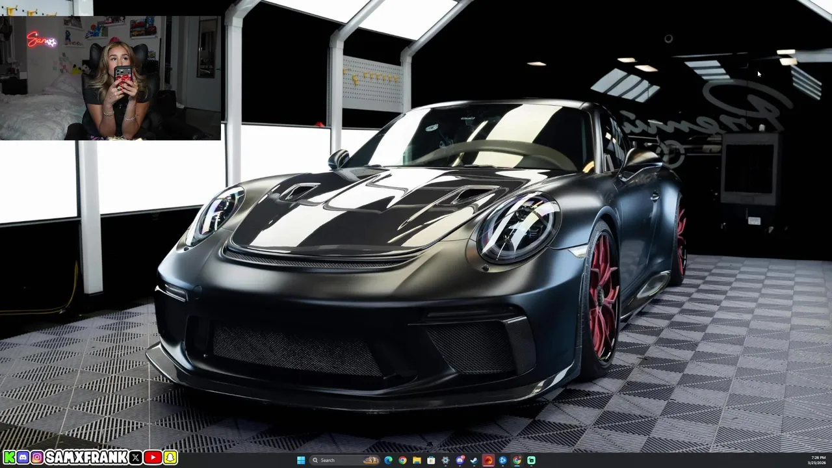Open Microsoft Store from the taskbar

coord(431,460)
